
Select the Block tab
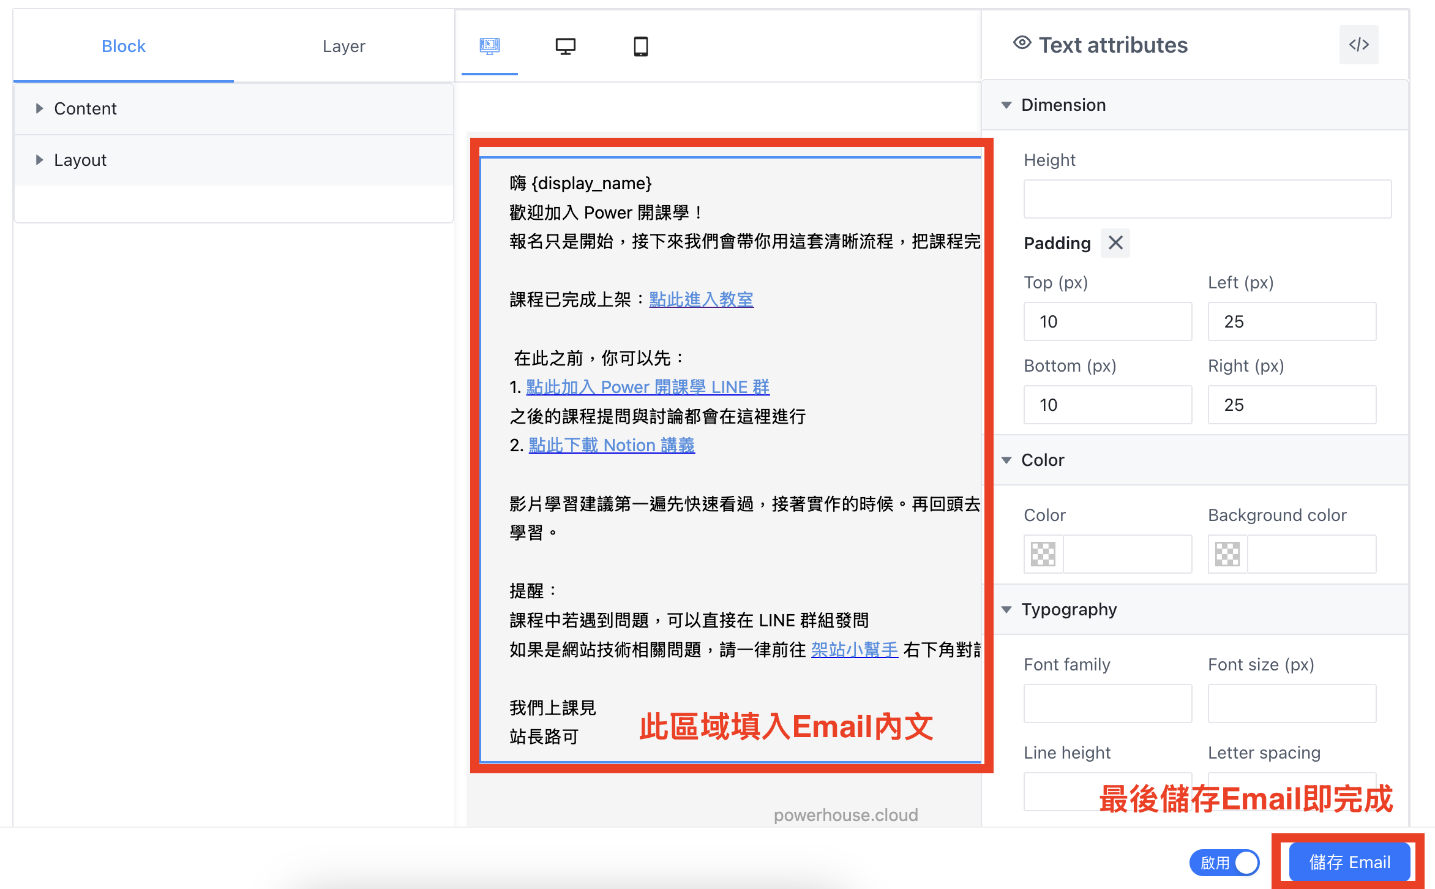[123, 46]
